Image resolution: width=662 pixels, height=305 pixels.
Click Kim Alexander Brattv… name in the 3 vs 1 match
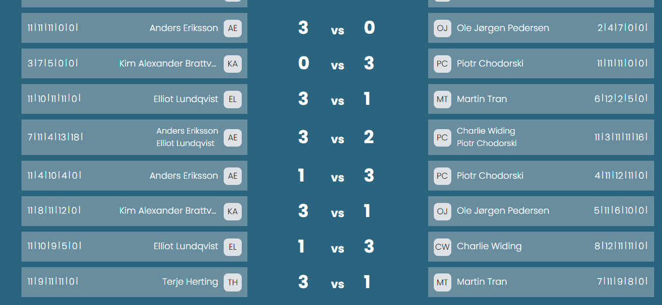pyautogui.click(x=168, y=211)
